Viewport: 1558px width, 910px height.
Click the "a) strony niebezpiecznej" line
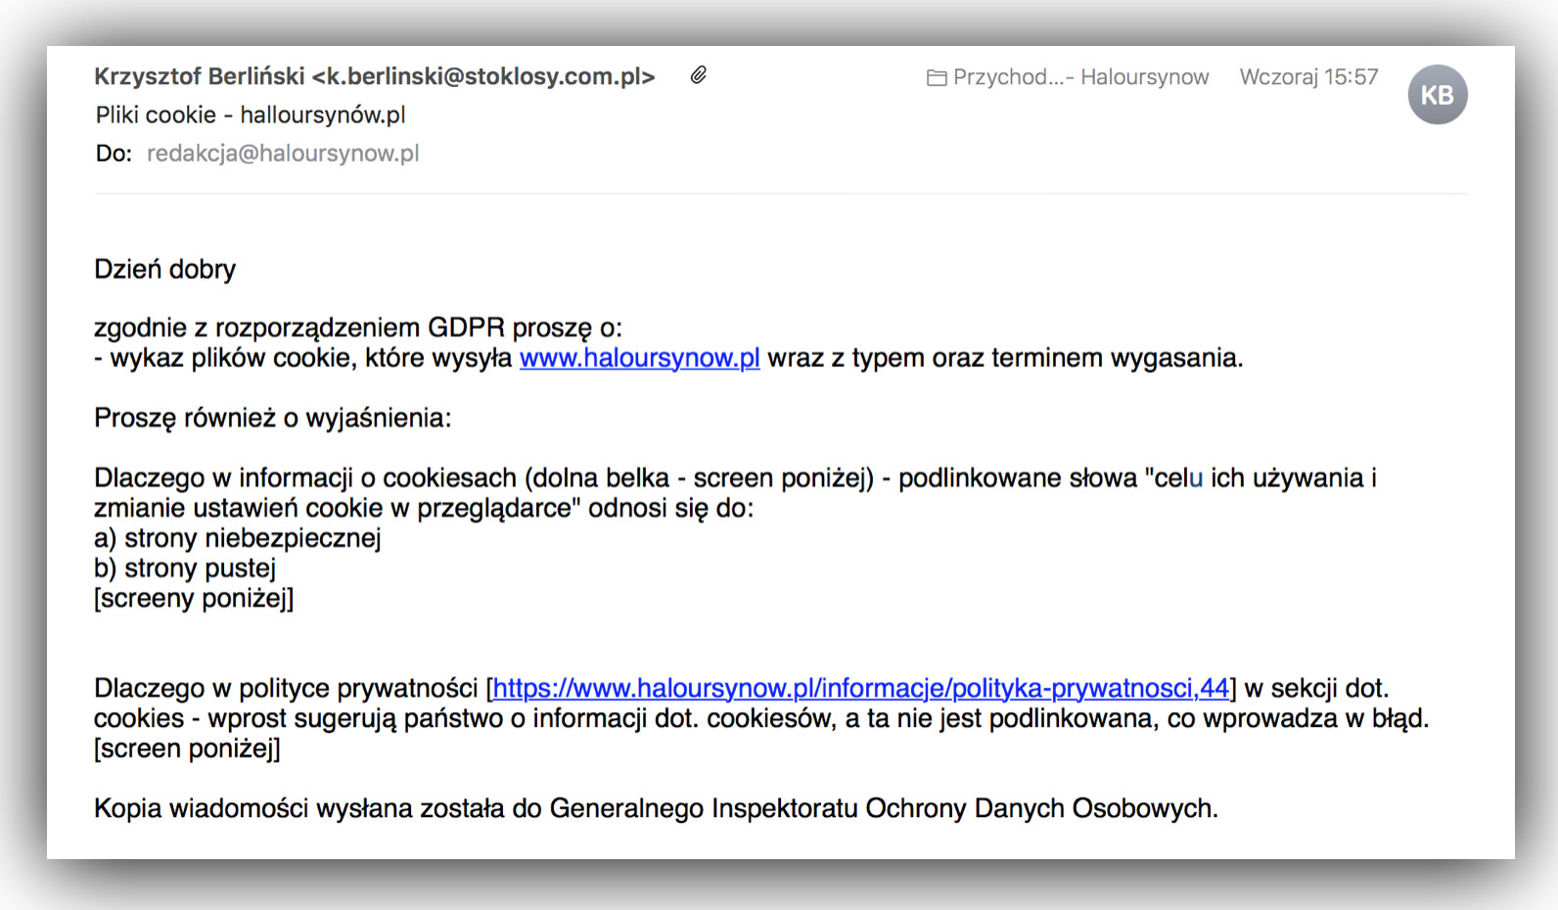pos(237,538)
